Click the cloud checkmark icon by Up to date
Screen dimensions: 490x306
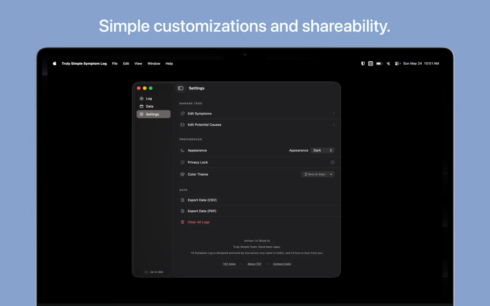(x=146, y=272)
